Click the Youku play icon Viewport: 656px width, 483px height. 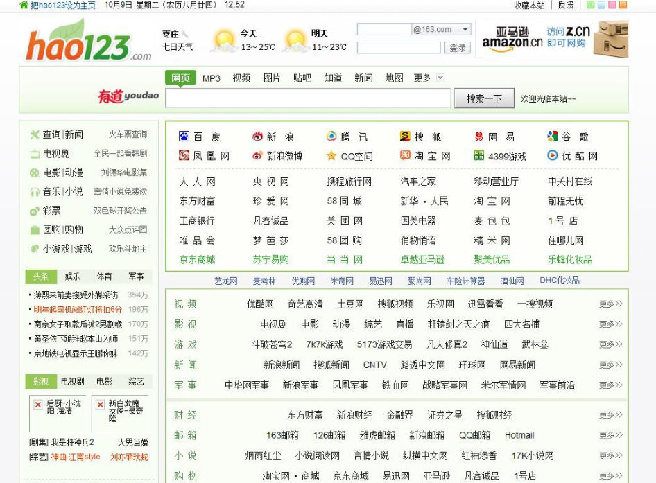pyautogui.click(x=552, y=155)
